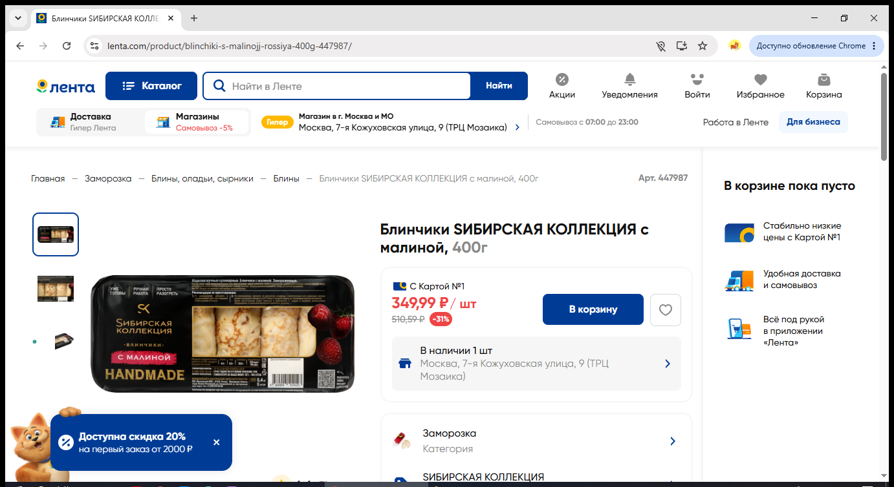Open the Каталог menu
The height and width of the screenshot is (487, 894).
(x=151, y=86)
